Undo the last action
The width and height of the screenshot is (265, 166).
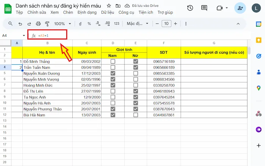(x=20, y=24)
